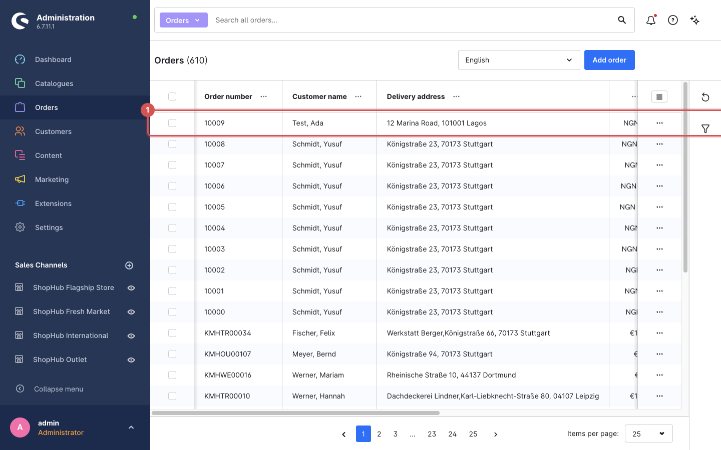Open Order number column options
The width and height of the screenshot is (721, 450).
click(x=264, y=96)
